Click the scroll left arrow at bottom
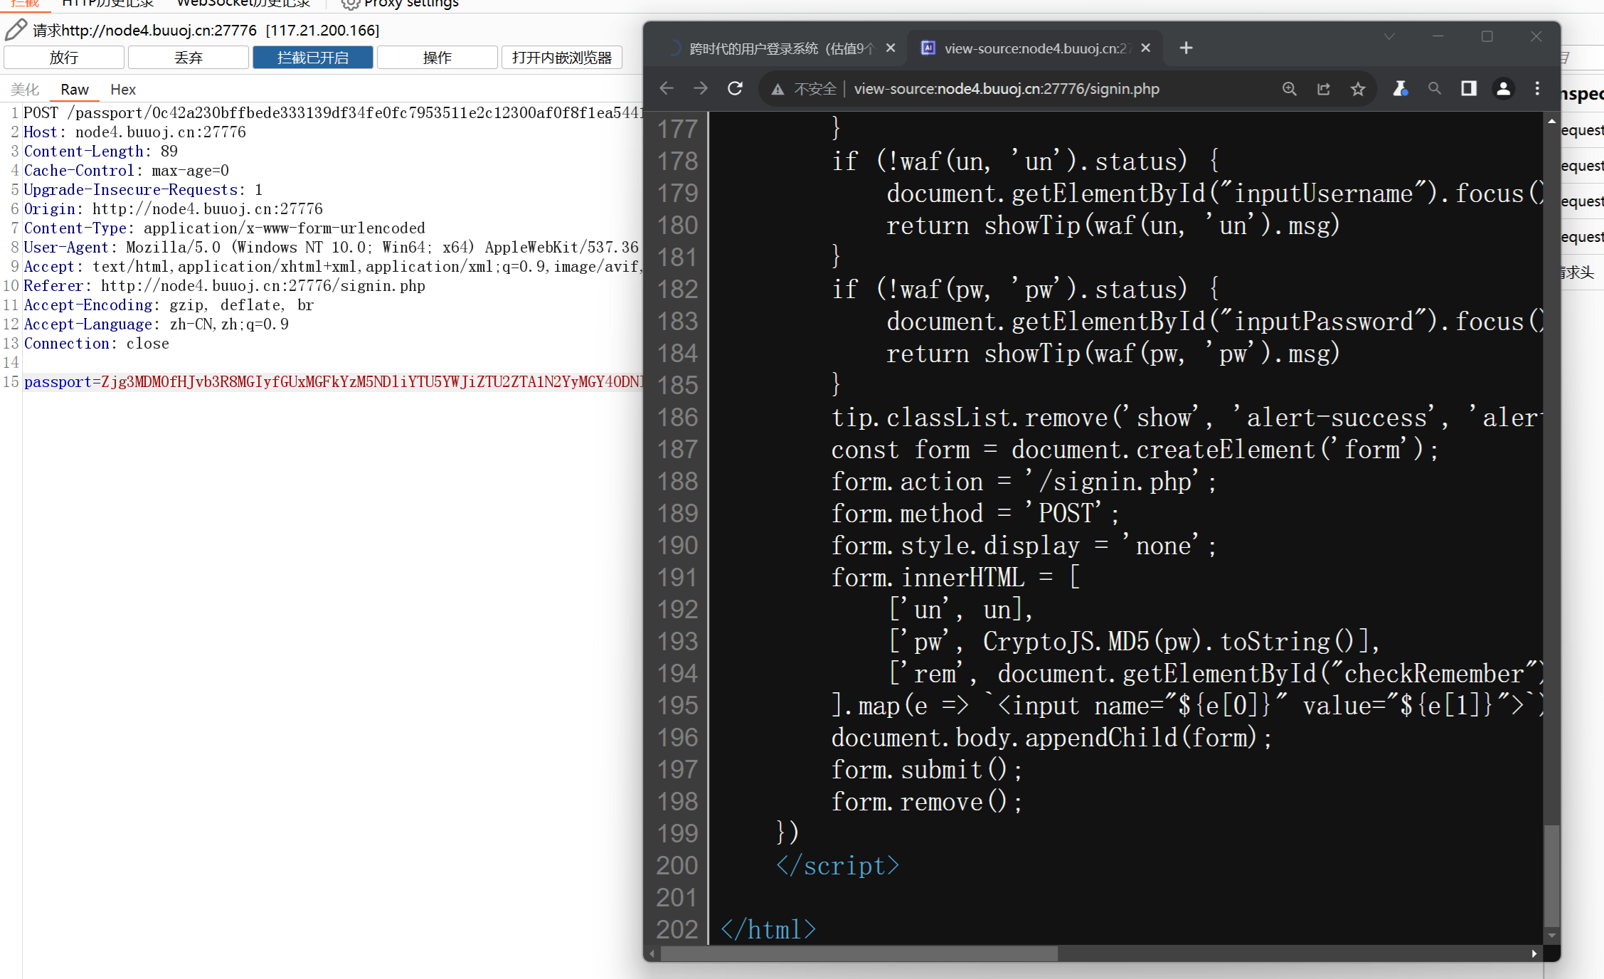The width and height of the screenshot is (1604, 979). click(652, 953)
